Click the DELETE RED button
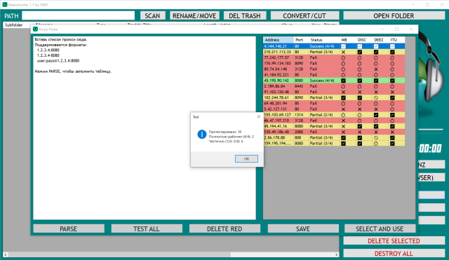The image size is (449, 260). (x=224, y=228)
